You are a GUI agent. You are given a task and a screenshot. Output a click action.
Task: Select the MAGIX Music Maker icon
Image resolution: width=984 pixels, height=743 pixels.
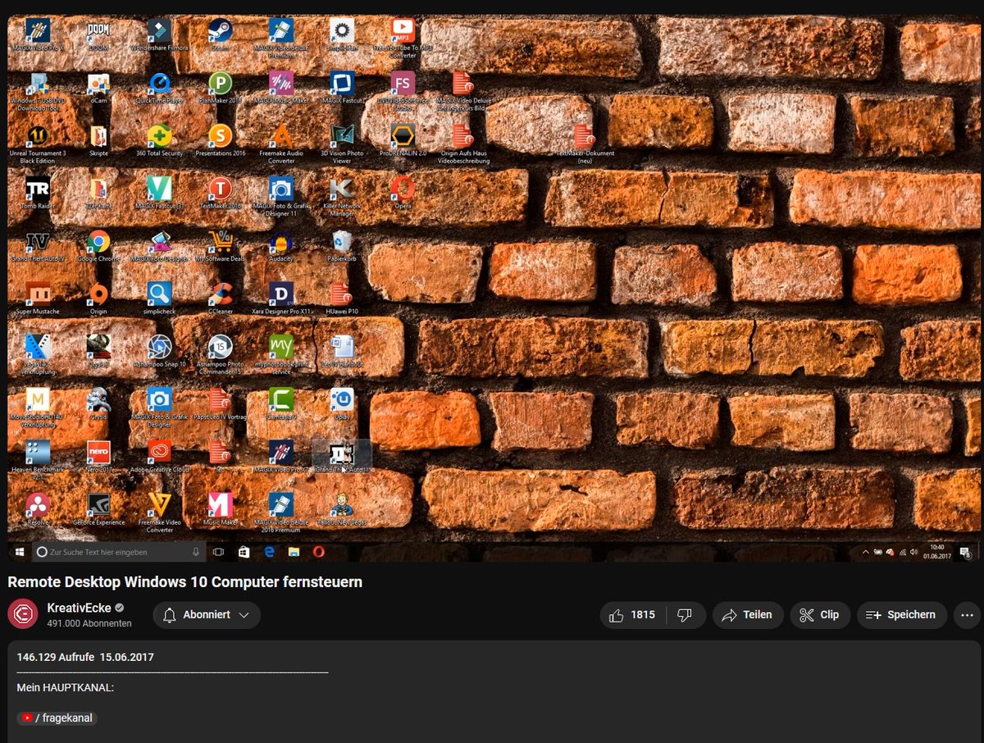280,88
